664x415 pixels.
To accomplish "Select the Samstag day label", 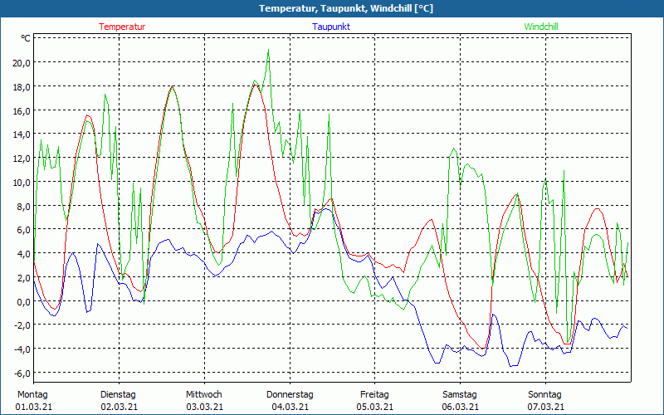I will [459, 394].
